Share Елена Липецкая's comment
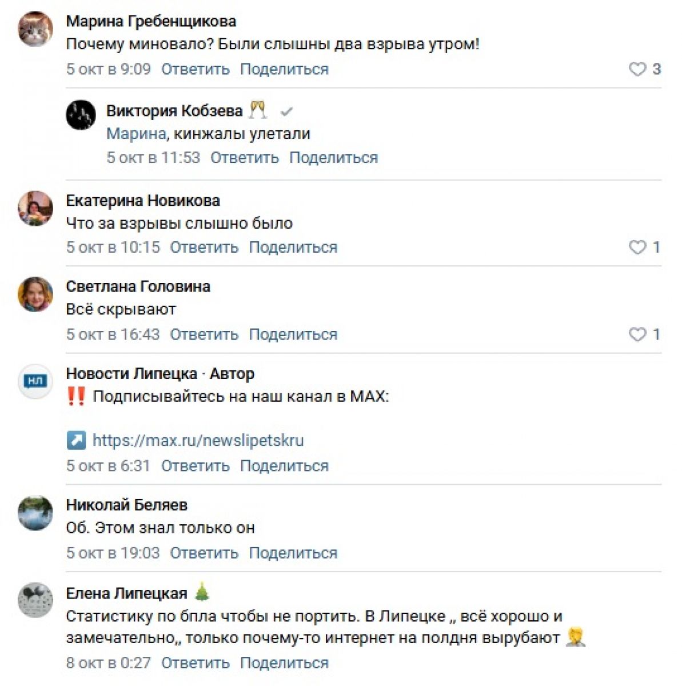This screenshot has height=686, width=682. pos(284,663)
